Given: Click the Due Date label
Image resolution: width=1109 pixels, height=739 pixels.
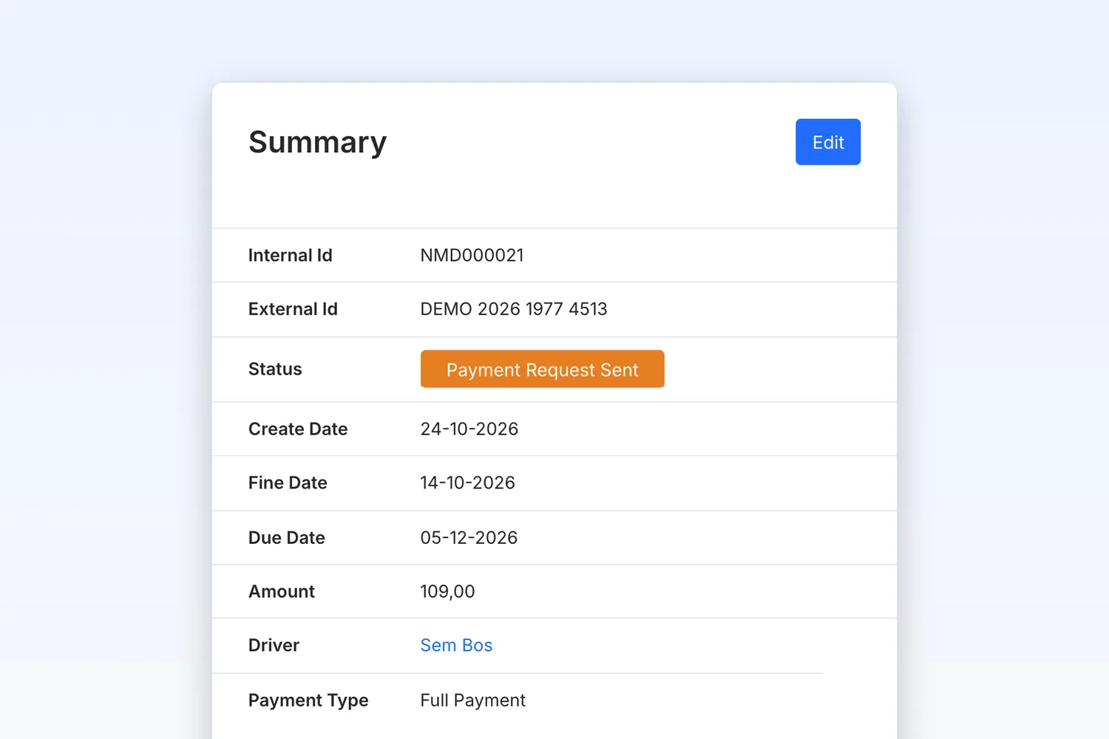Looking at the screenshot, I should [287, 537].
